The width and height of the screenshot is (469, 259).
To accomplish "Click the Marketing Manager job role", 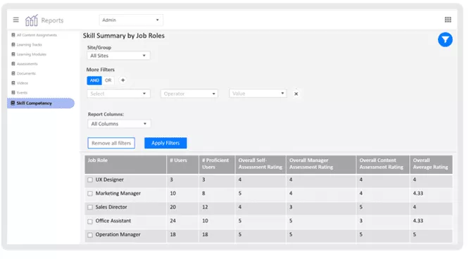I will point(118,194).
